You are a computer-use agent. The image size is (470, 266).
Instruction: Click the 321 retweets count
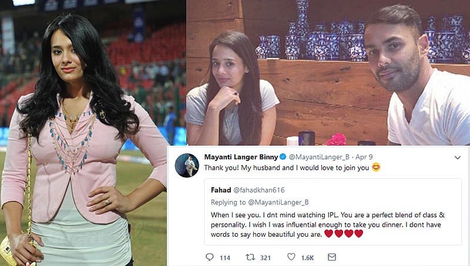click(x=266, y=258)
